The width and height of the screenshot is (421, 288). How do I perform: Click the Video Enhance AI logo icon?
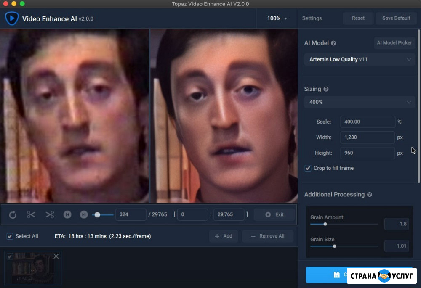[x=11, y=18]
